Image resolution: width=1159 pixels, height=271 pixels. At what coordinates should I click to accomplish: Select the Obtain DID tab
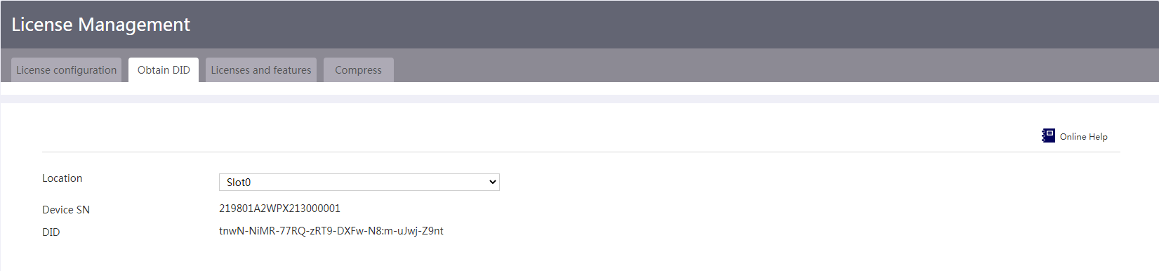(164, 70)
